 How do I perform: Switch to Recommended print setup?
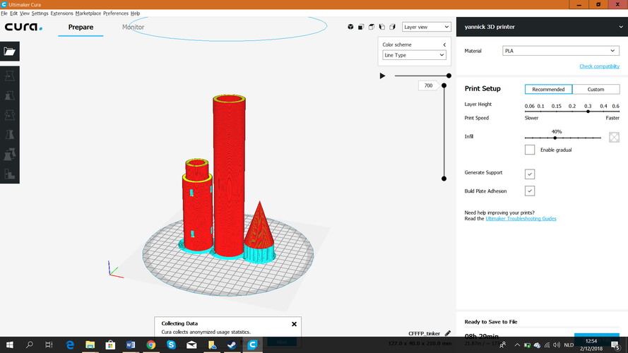pyautogui.click(x=548, y=89)
